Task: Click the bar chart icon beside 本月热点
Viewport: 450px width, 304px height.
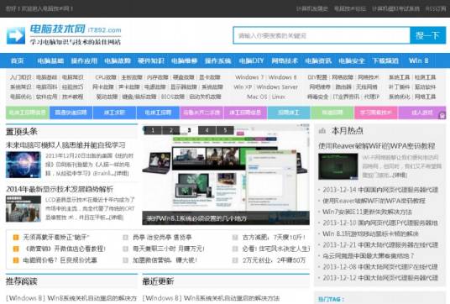Action: click(322, 131)
